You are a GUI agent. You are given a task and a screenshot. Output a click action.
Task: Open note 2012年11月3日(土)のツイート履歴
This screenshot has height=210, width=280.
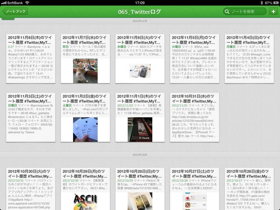31,117
